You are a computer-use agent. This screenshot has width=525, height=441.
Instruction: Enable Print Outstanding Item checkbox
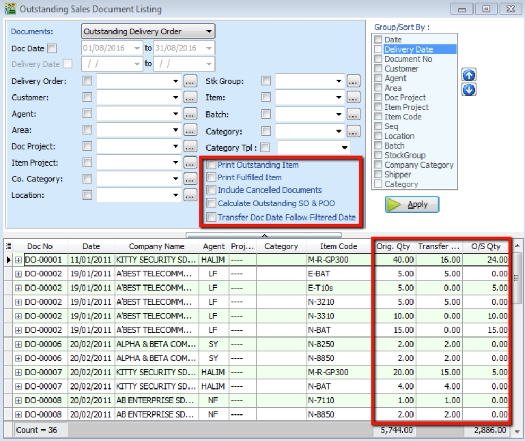click(x=212, y=165)
